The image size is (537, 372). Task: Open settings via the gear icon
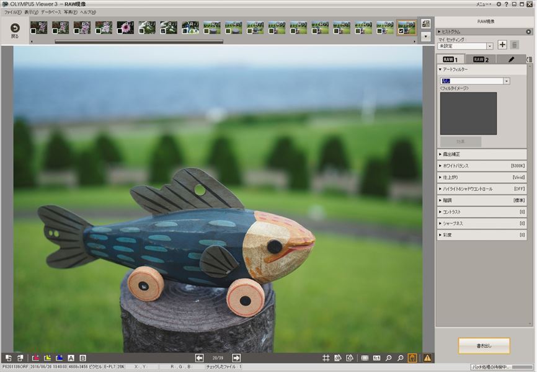tap(499, 4)
